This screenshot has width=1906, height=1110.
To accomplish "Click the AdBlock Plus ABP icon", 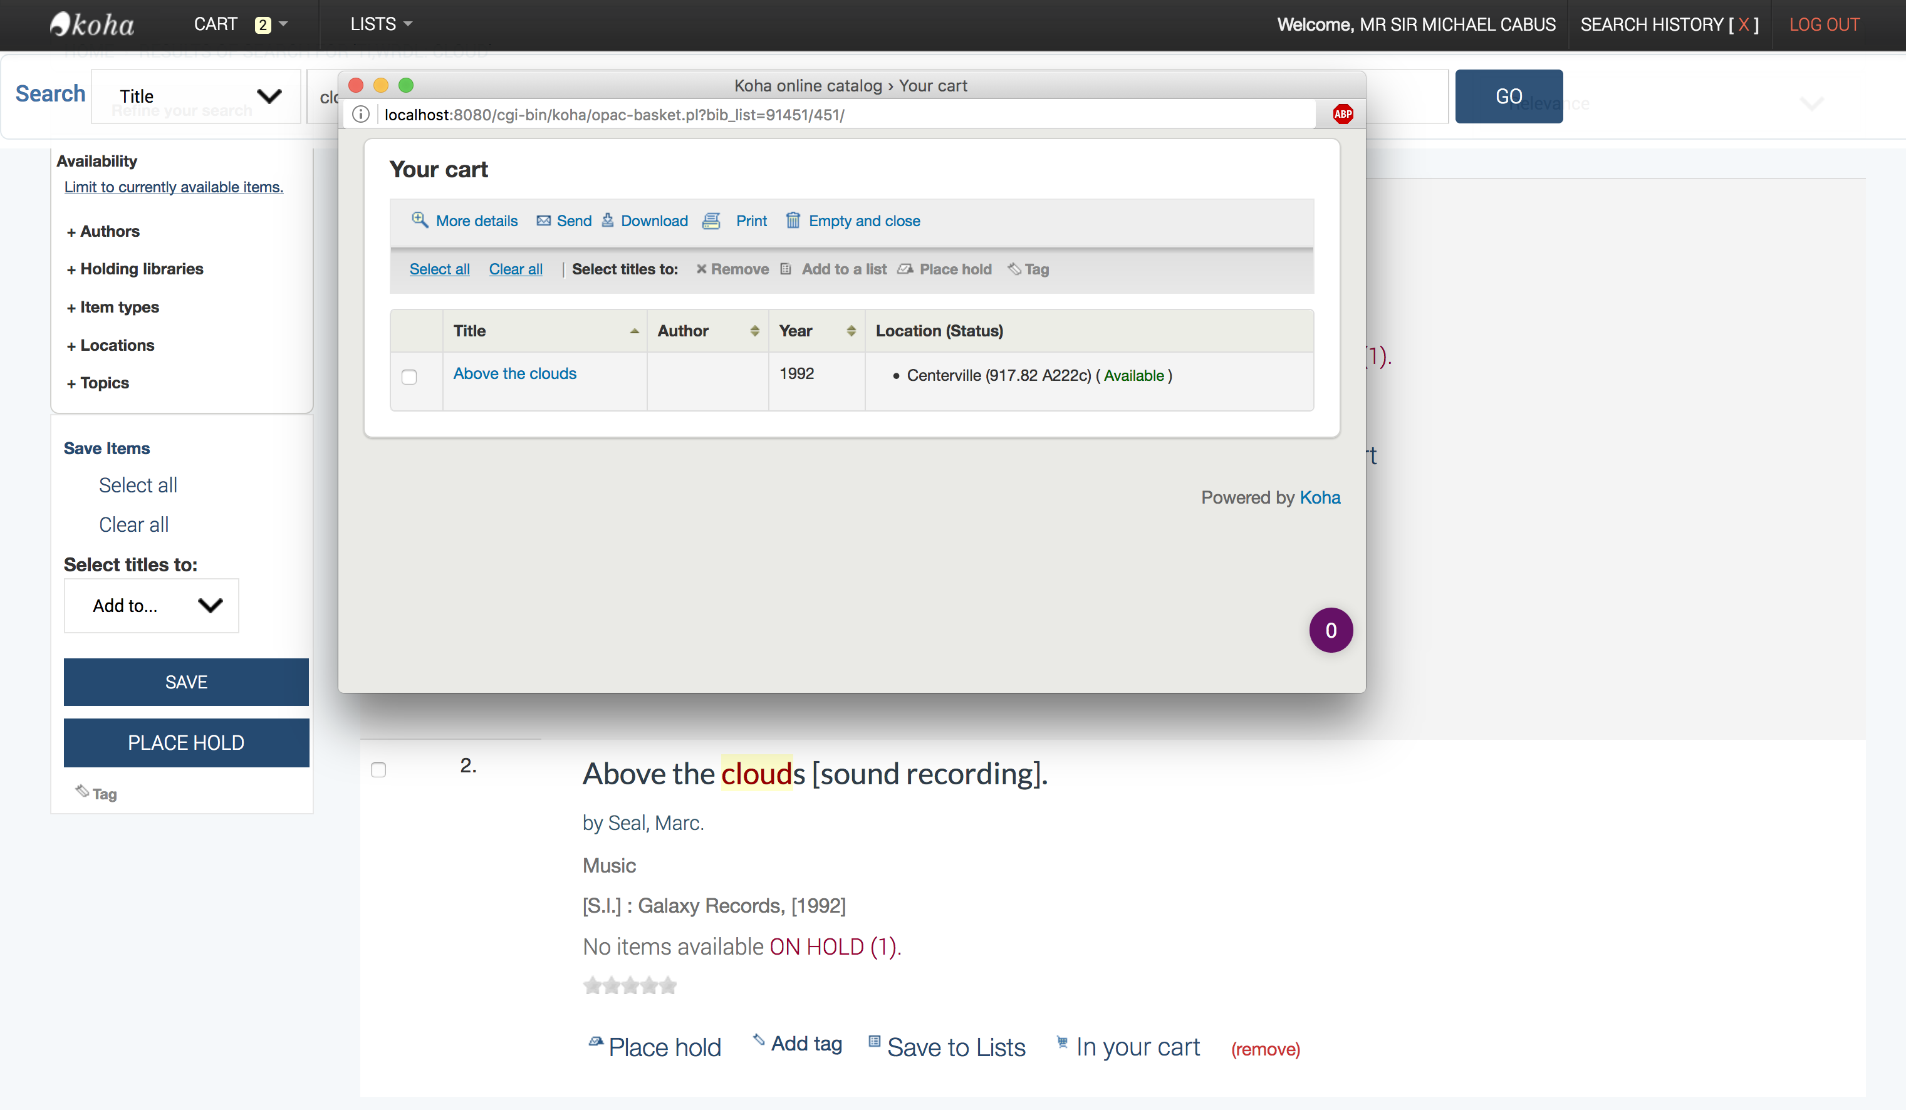I will tap(1343, 114).
